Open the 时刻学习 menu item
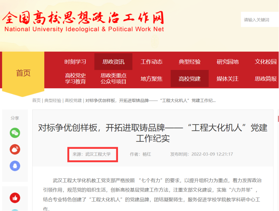 click(x=75, y=62)
